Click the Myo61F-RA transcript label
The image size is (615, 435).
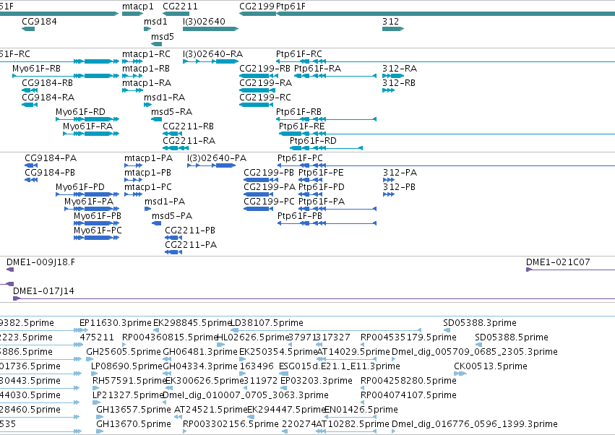pos(88,126)
